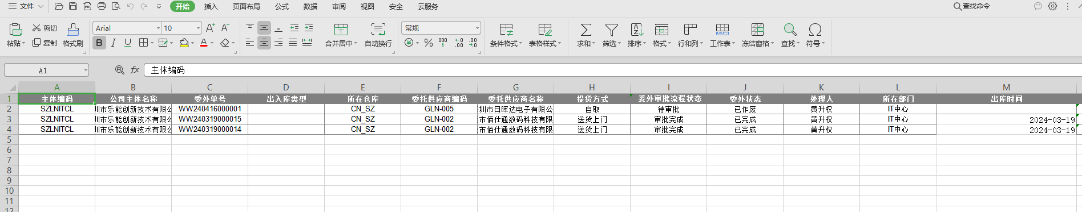Increase indent icon
The image size is (1082, 212).
[309, 27]
